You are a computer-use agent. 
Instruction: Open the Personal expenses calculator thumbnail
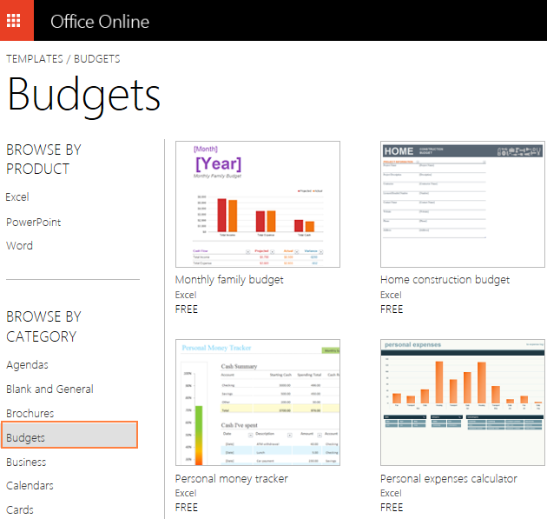point(462,403)
